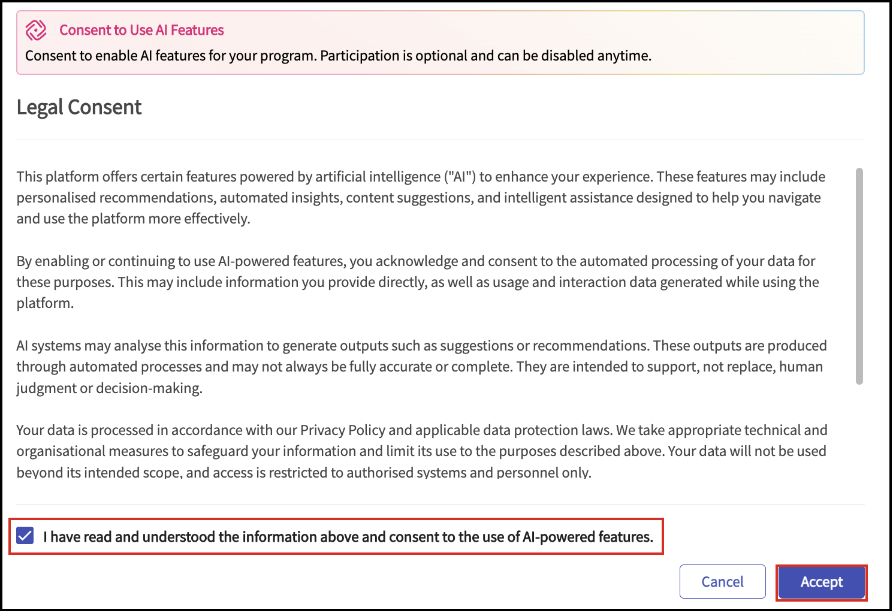The width and height of the screenshot is (893, 616).
Task: Click the word "platform." ending second paragraph
Action: click(x=45, y=303)
